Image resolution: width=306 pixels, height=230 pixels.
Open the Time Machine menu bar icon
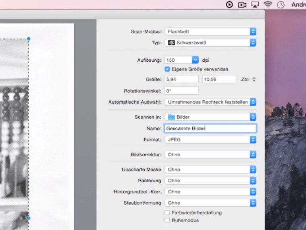(x=281, y=5)
